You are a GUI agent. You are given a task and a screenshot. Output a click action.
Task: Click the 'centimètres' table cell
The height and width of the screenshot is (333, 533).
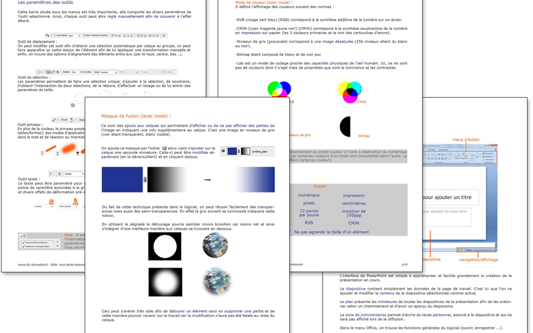(x=354, y=203)
